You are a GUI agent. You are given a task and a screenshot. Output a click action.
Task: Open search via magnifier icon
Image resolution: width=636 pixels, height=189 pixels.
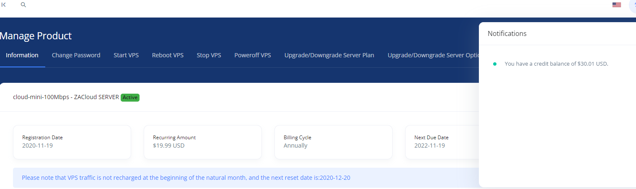pyautogui.click(x=23, y=5)
